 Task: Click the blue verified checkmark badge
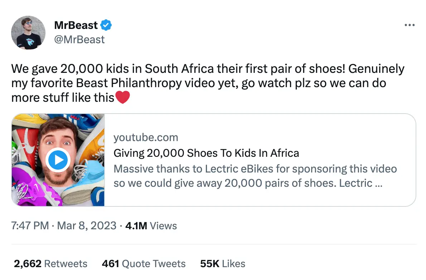coord(106,25)
